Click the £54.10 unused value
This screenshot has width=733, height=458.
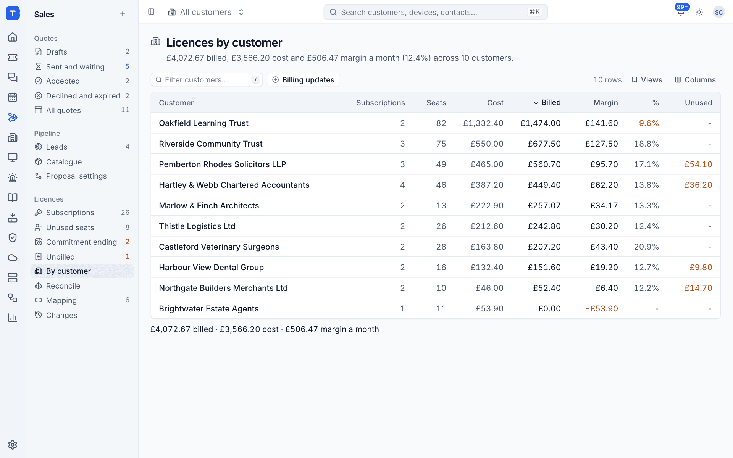click(x=698, y=164)
